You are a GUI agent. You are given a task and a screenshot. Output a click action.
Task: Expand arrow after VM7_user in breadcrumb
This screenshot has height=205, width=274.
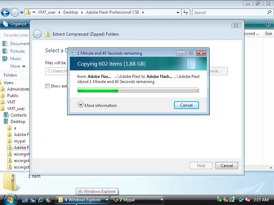click(x=59, y=12)
